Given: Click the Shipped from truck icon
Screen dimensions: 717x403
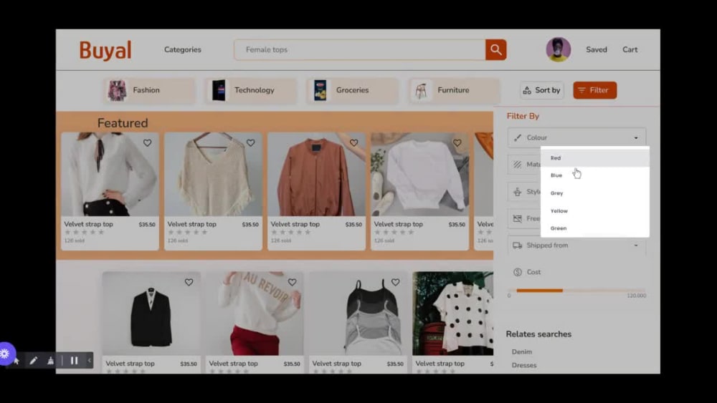Looking at the screenshot, I should click(517, 246).
